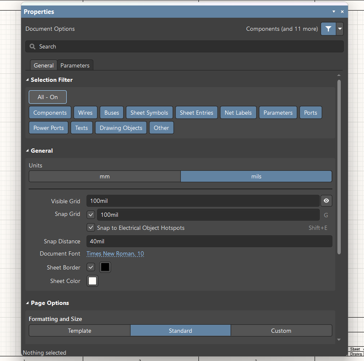
Task: Toggle the Buses selection filter
Action: click(x=111, y=113)
